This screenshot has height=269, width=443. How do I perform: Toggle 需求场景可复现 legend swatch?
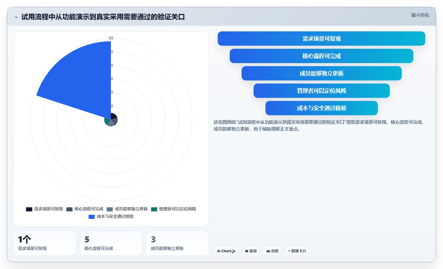click(x=29, y=209)
